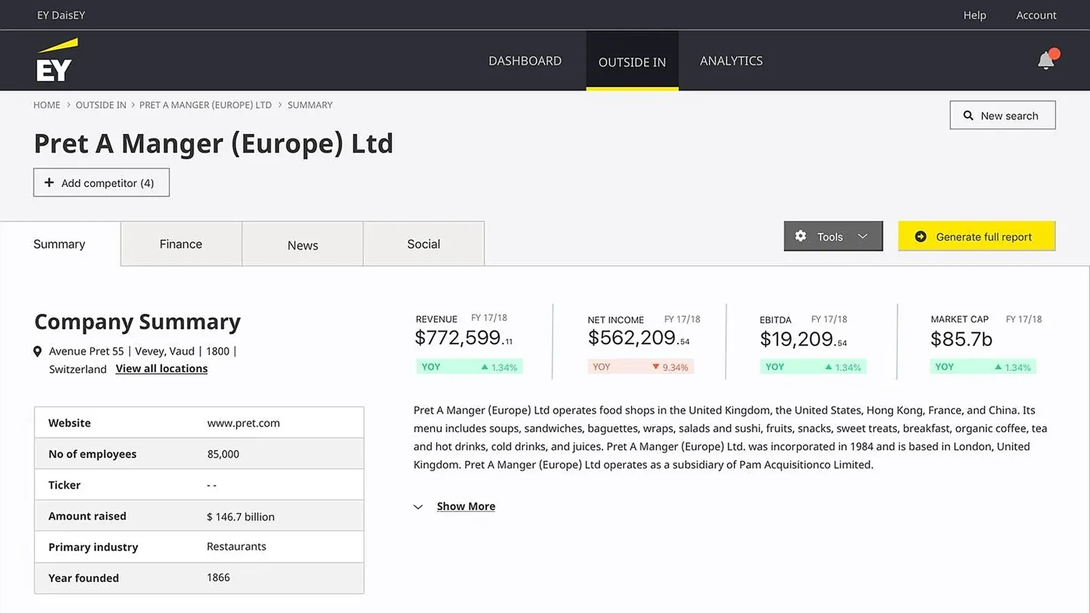
Task: Click View all locations link
Action: (161, 368)
